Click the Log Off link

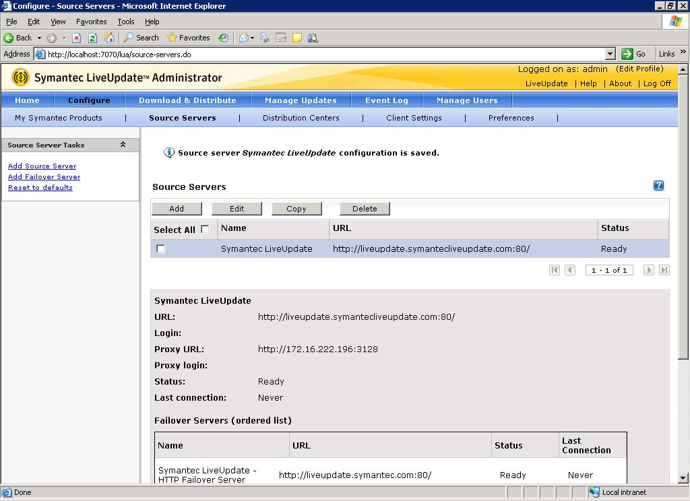pyautogui.click(x=657, y=83)
